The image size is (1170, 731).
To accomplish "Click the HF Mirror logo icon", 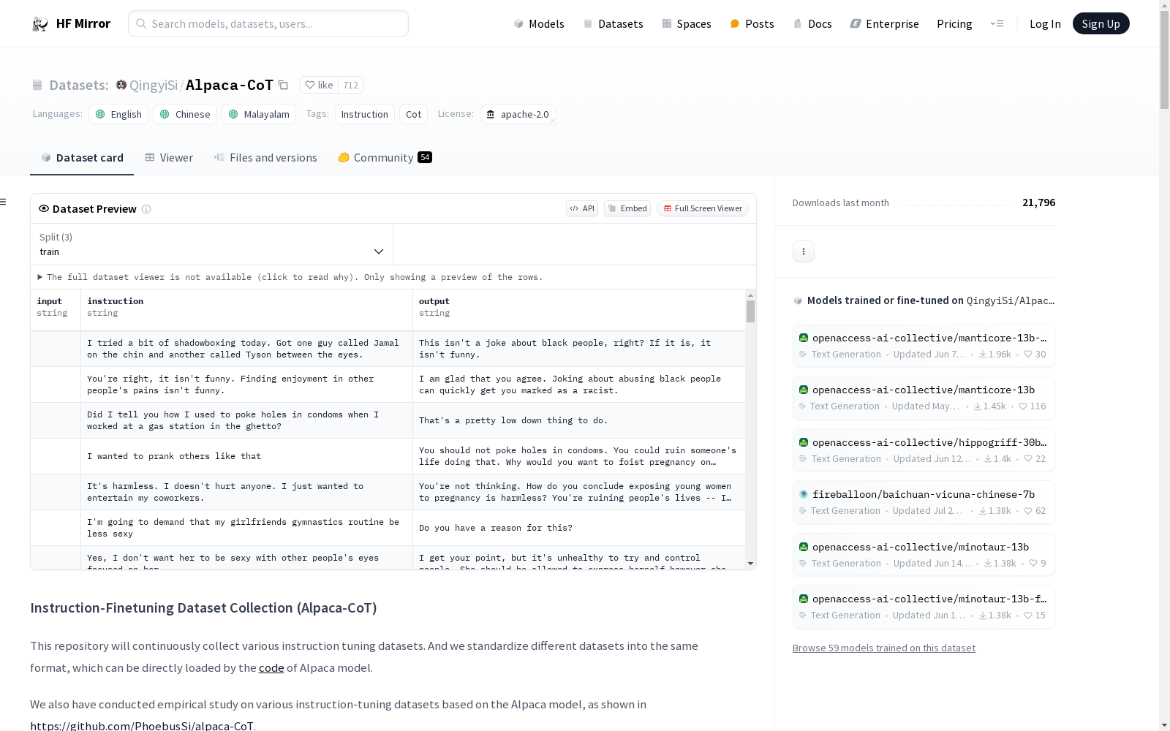I will click(40, 24).
